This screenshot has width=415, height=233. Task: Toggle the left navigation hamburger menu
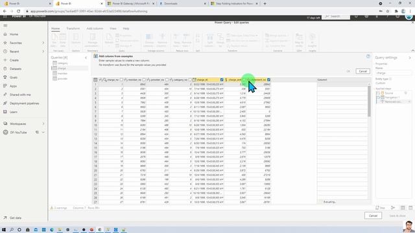tap(5, 26)
